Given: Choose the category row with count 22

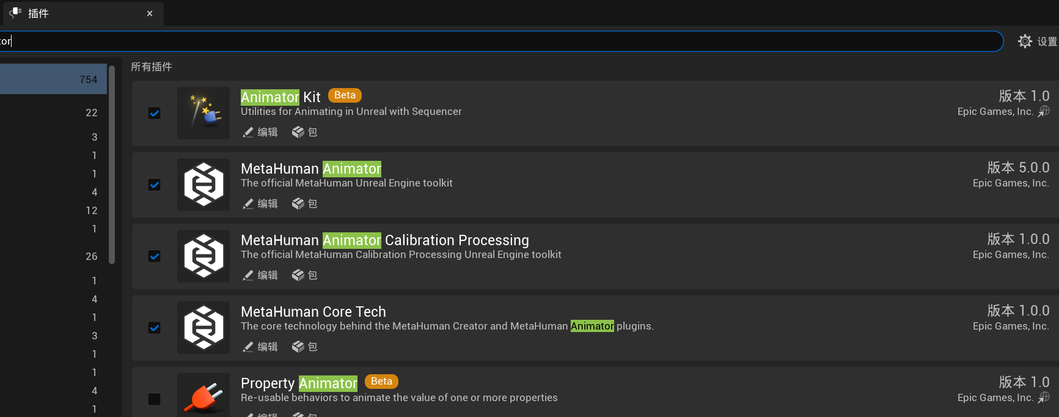Looking at the screenshot, I should point(53,113).
